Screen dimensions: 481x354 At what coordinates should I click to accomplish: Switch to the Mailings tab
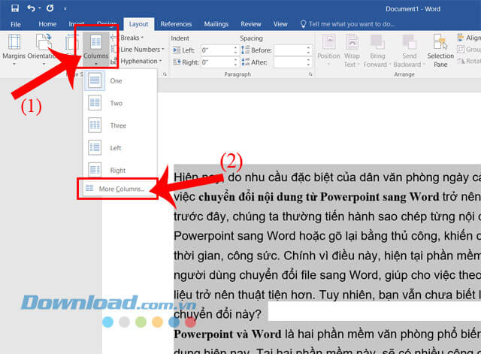pyautogui.click(x=216, y=24)
